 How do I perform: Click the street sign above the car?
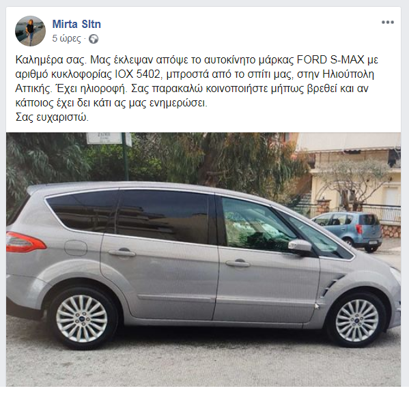109,138
